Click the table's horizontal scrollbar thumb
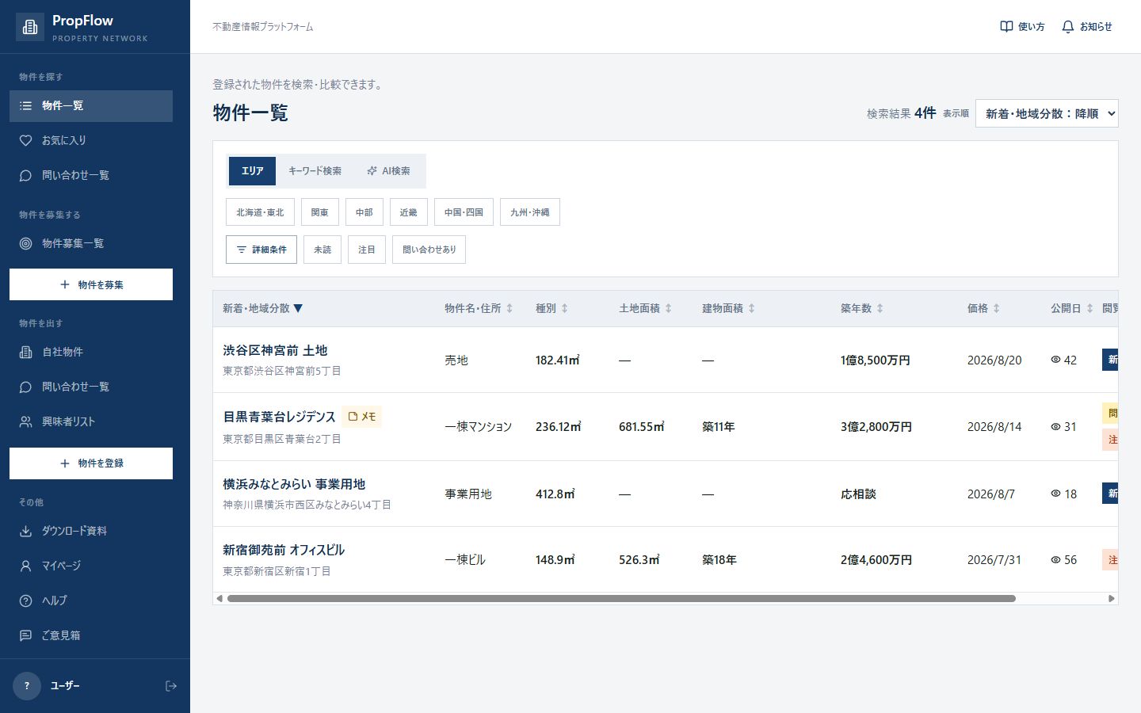Image resolution: width=1141 pixels, height=713 pixels. pyautogui.click(x=621, y=599)
